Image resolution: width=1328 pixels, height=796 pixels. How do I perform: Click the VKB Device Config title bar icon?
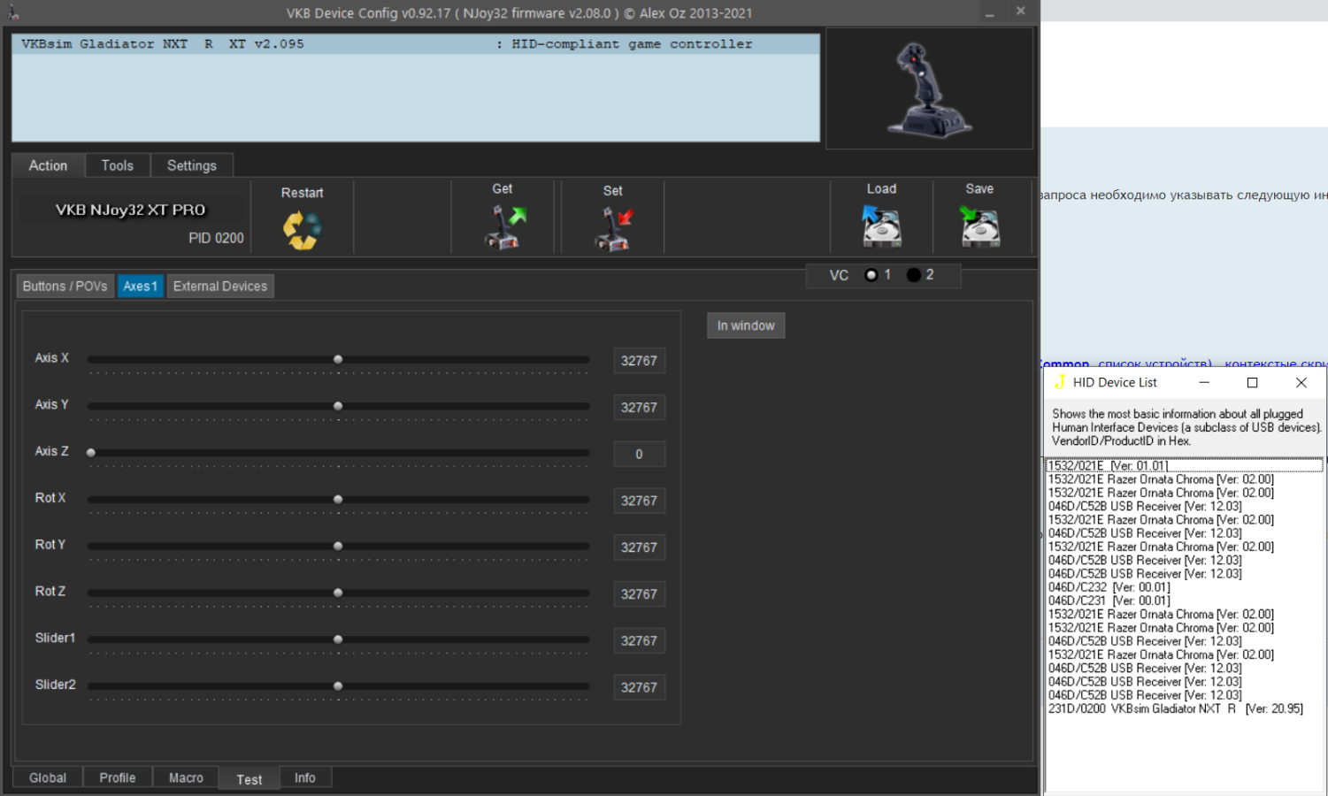coord(13,12)
